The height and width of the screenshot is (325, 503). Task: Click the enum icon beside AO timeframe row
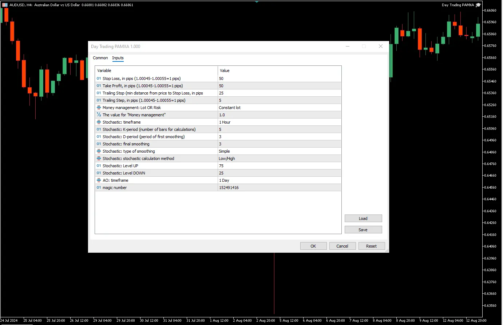[x=99, y=180]
